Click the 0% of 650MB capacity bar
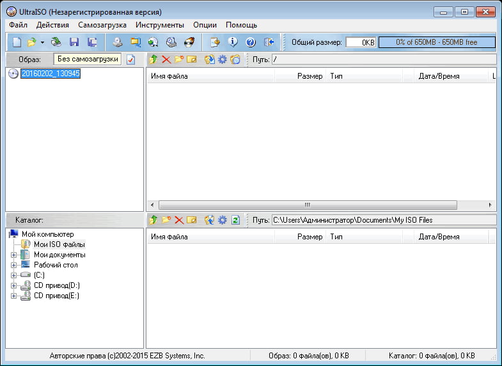502x366 pixels. pyautogui.click(x=437, y=42)
